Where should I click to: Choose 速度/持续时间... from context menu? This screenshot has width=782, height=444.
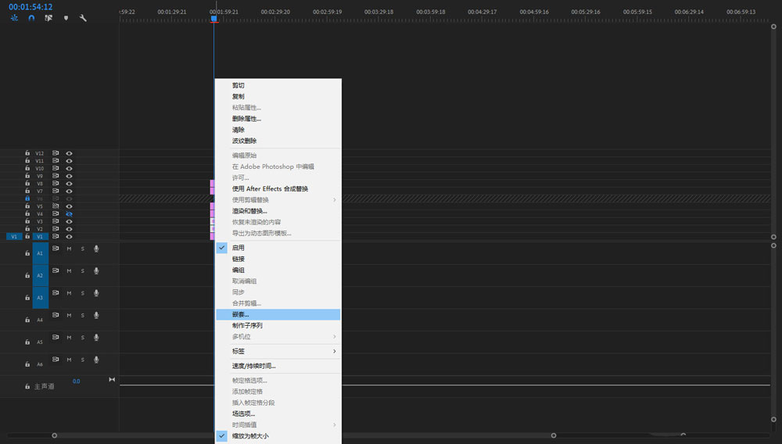253,366
